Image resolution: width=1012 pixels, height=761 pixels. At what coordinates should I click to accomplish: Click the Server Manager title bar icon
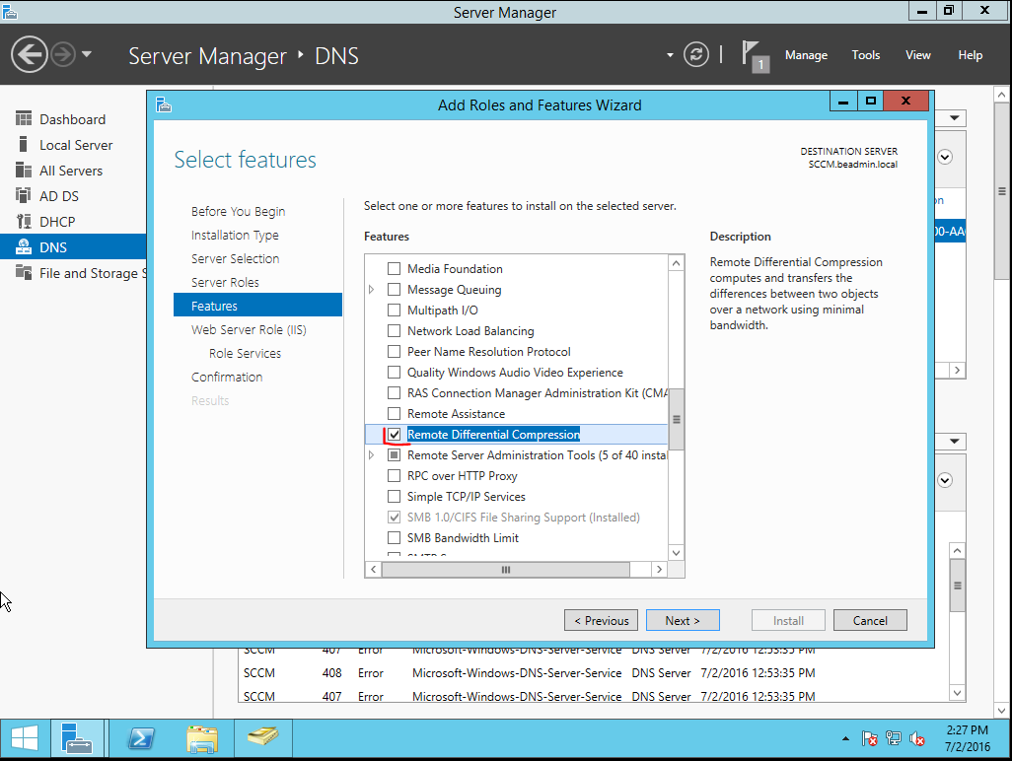10,12
